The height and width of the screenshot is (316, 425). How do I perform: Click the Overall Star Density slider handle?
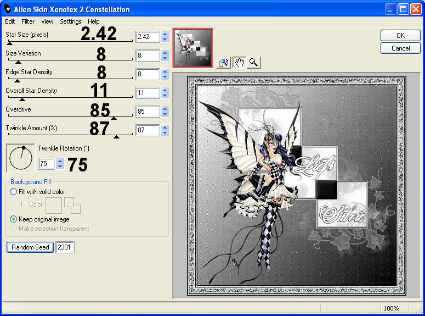(x=22, y=99)
